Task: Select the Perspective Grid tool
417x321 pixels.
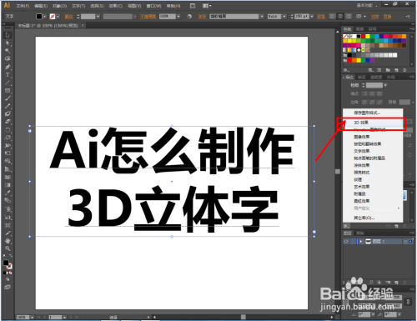Action: pos(8,169)
